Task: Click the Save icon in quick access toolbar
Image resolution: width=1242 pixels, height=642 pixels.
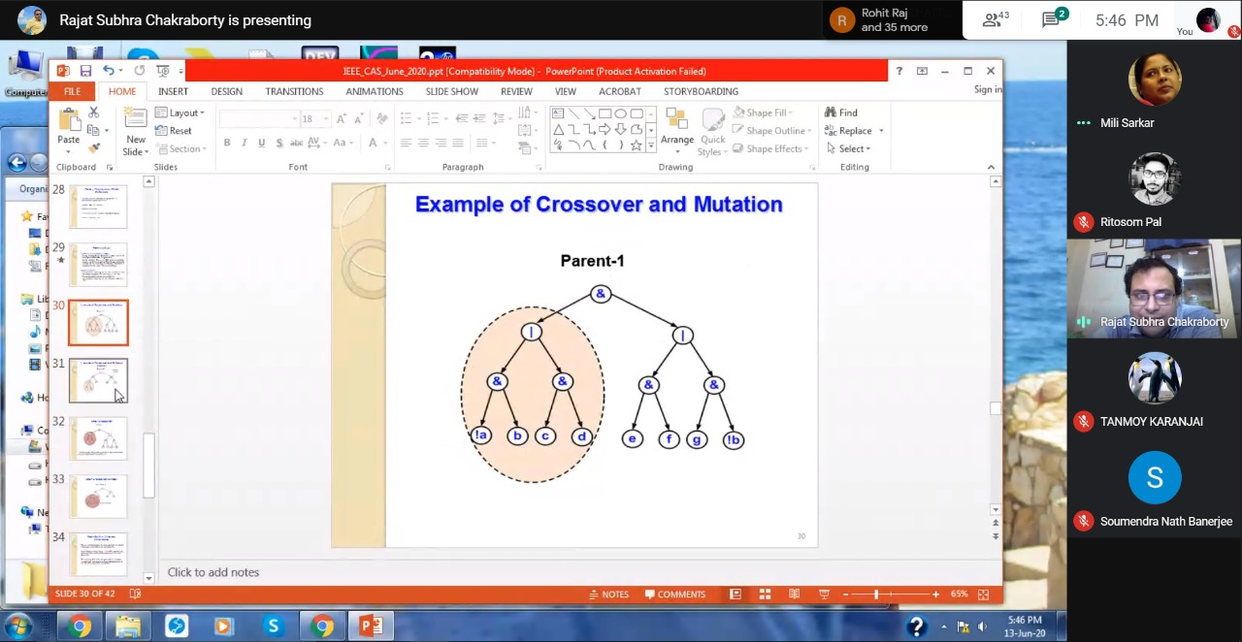Action: click(85, 71)
